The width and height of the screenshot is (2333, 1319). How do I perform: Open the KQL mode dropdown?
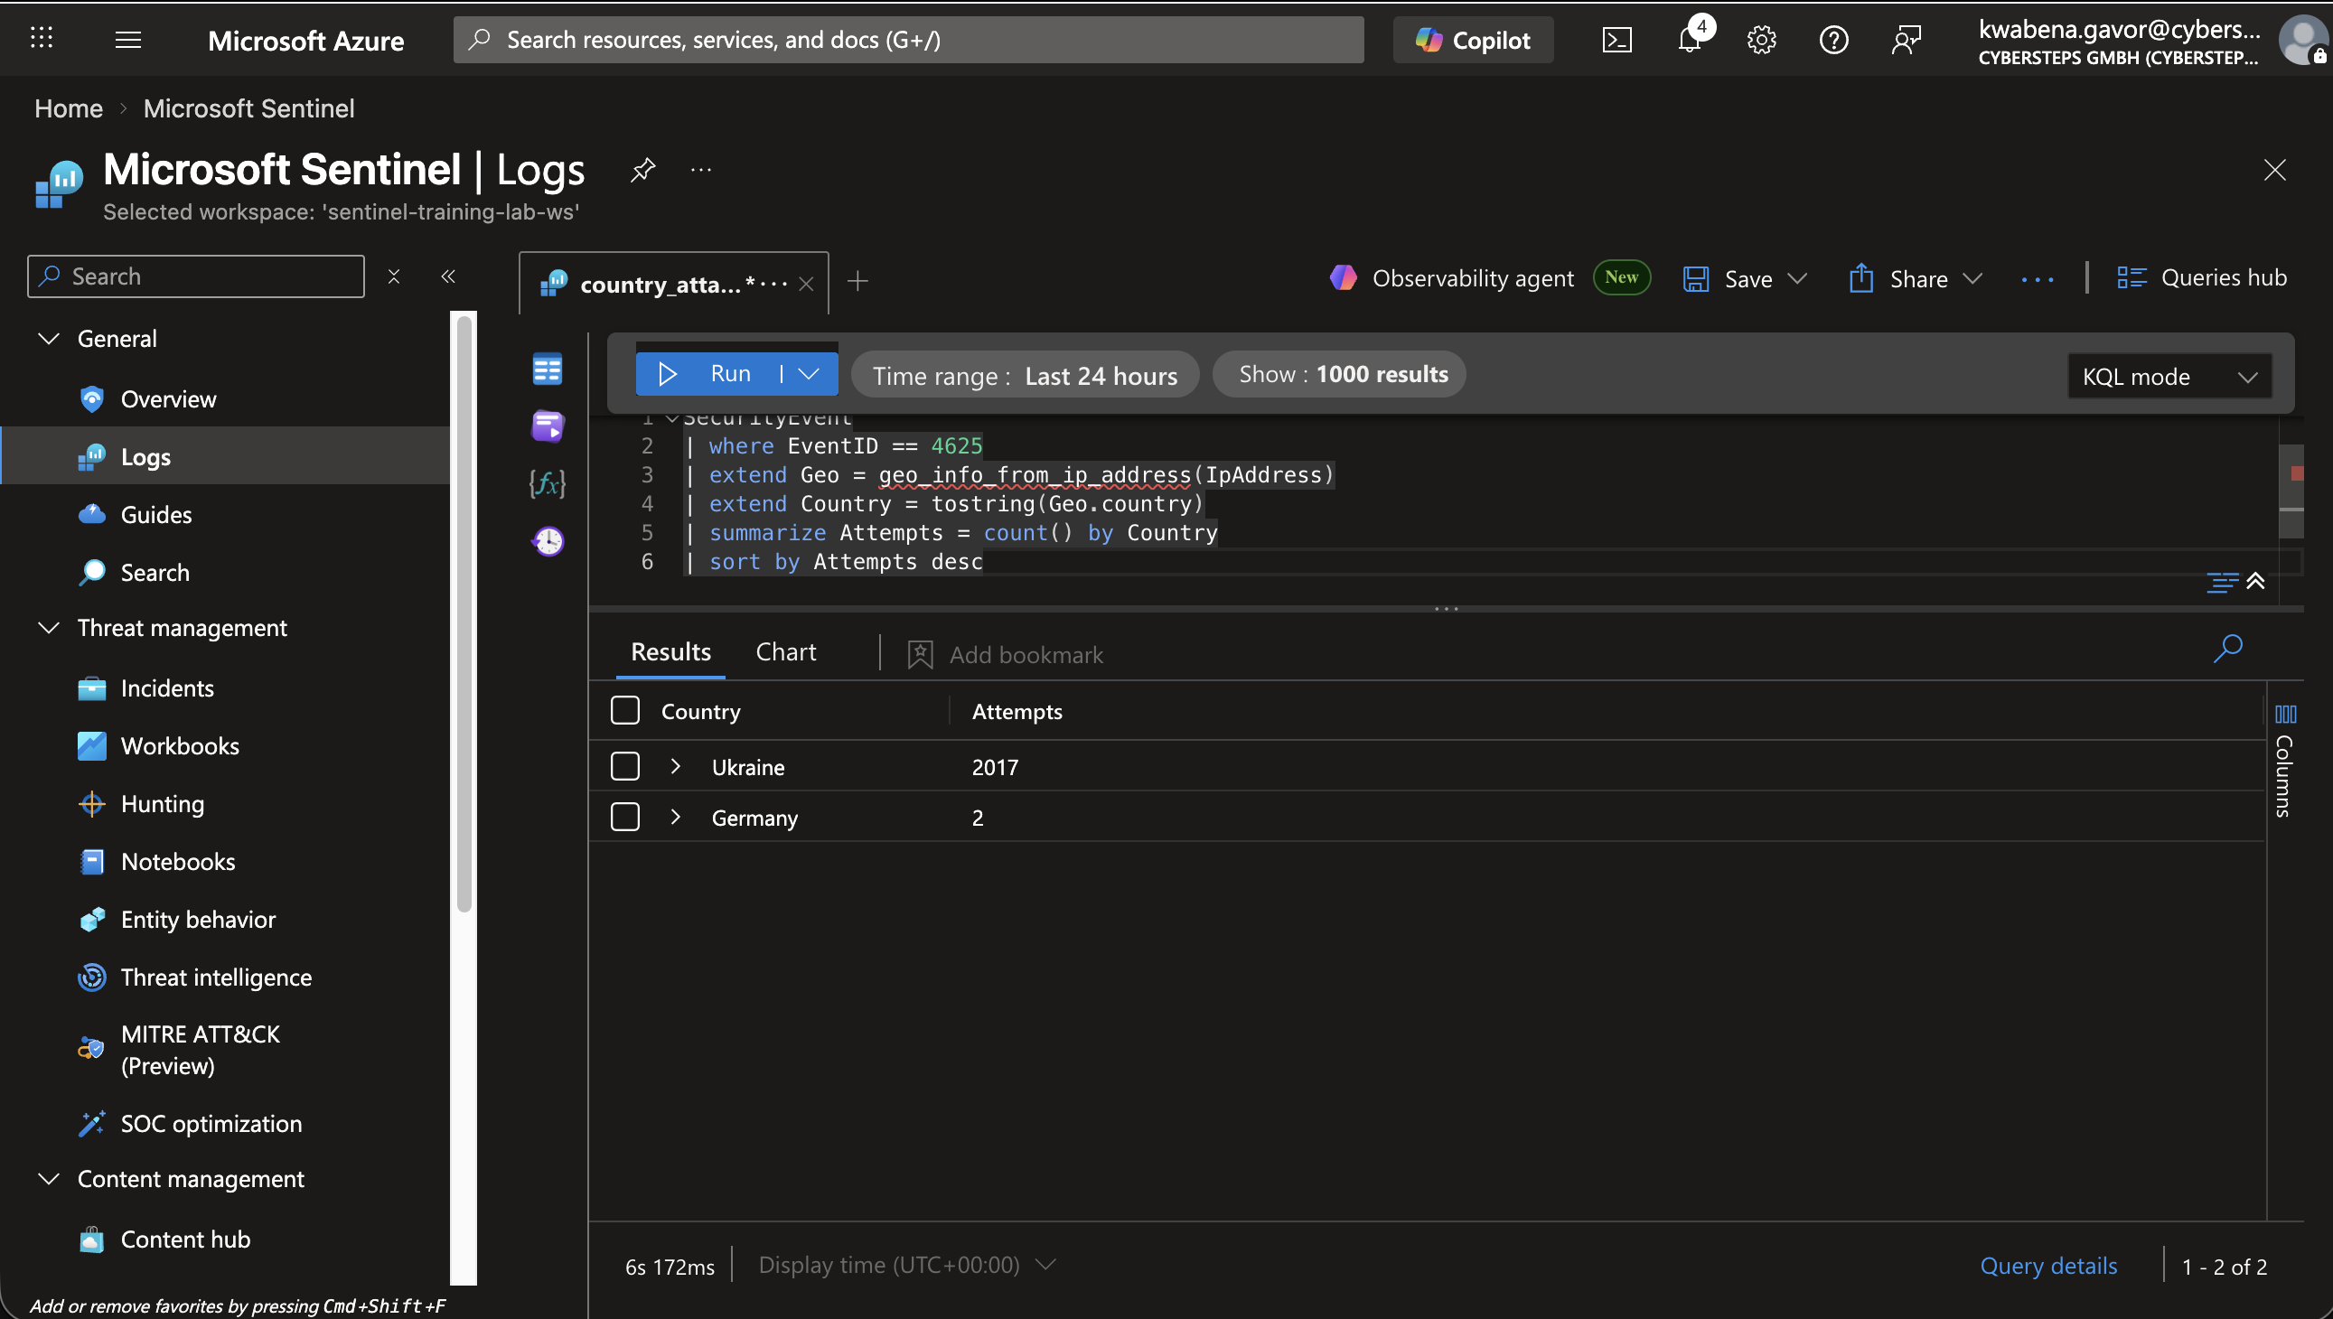[2169, 377]
